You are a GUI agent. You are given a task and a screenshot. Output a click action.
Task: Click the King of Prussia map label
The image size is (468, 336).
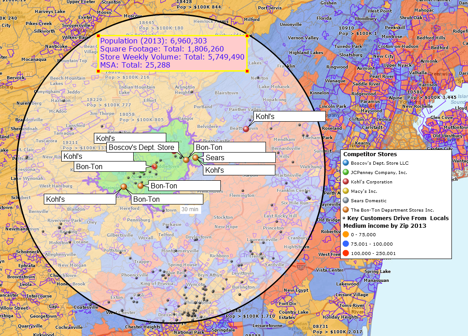coord(157,284)
